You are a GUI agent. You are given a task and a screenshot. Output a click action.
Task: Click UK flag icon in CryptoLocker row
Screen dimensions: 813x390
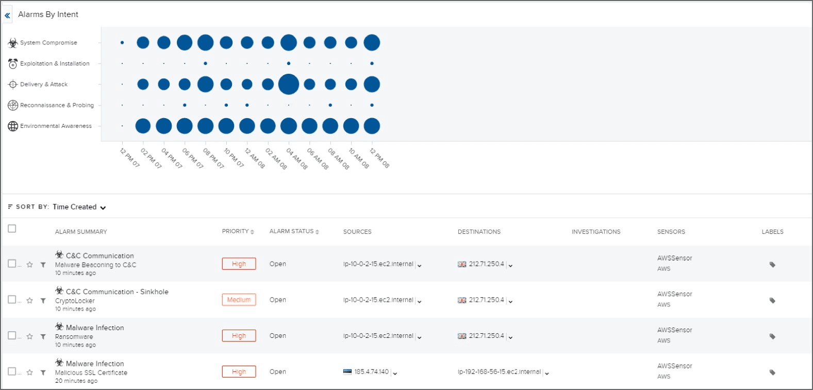click(x=462, y=300)
